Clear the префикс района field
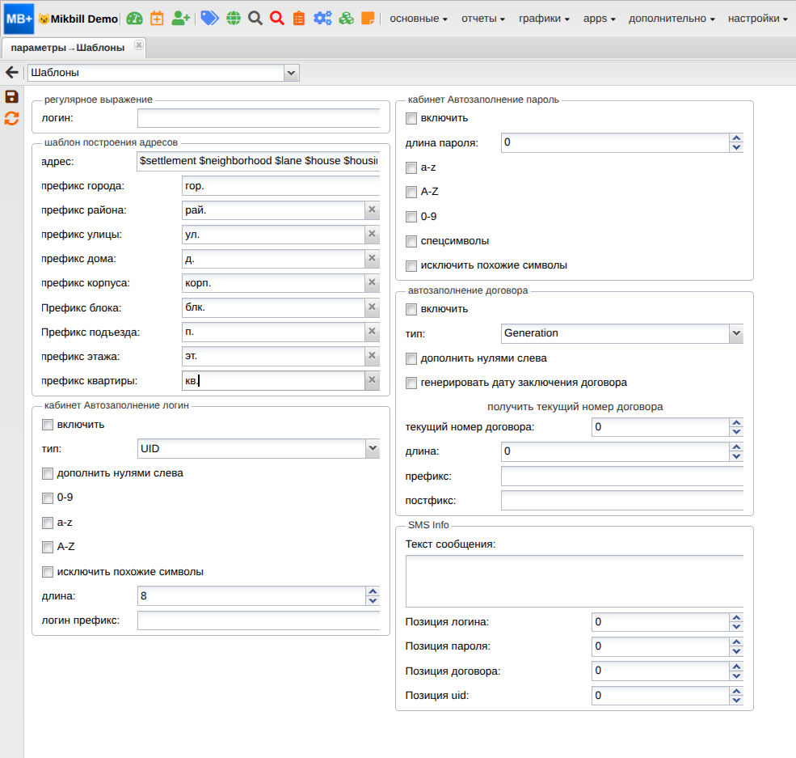This screenshot has height=758, width=796. (x=372, y=210)
